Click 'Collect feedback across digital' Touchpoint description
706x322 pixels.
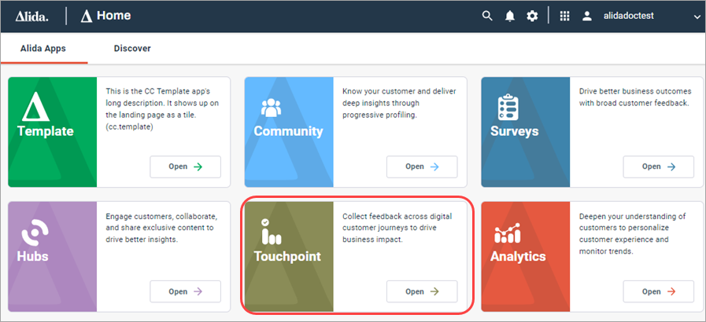(x=397, y=228)
